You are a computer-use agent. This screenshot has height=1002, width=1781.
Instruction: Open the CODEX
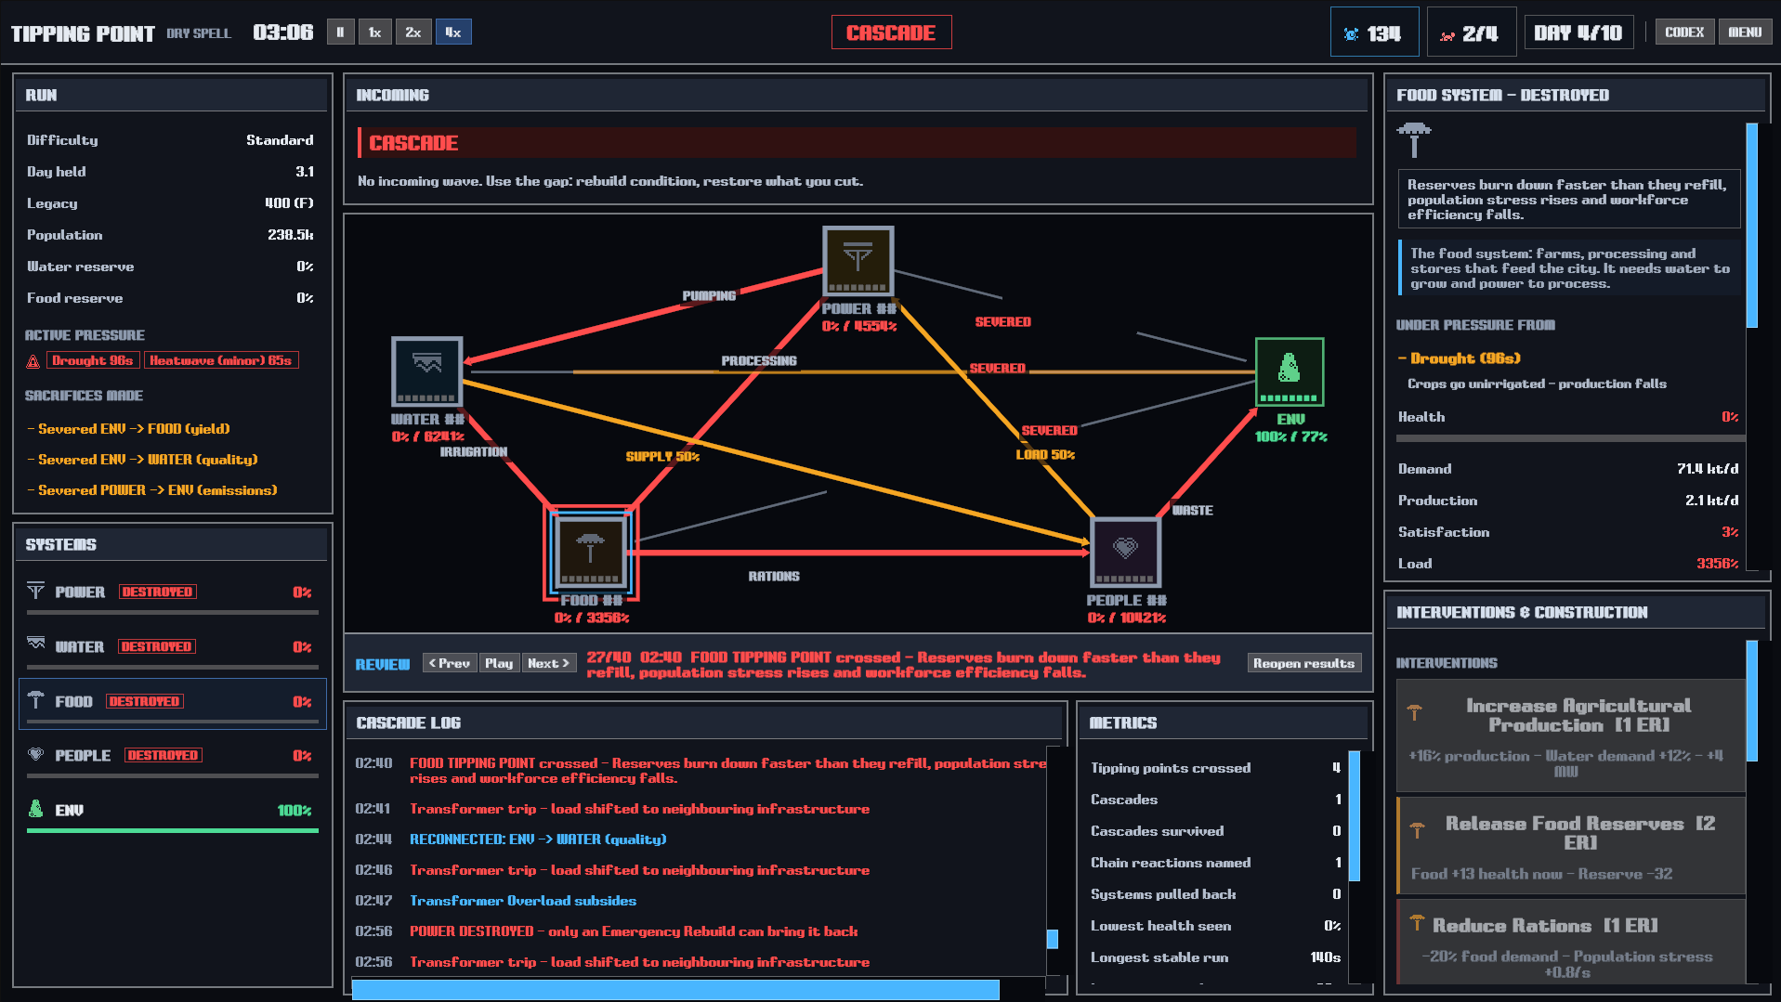(x=1684, y=33)
